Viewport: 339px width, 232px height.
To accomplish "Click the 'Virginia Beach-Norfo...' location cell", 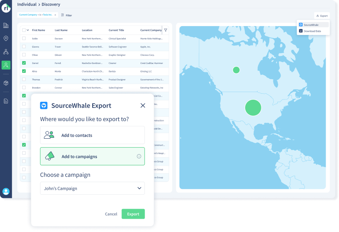I will (x=93, y=80).
